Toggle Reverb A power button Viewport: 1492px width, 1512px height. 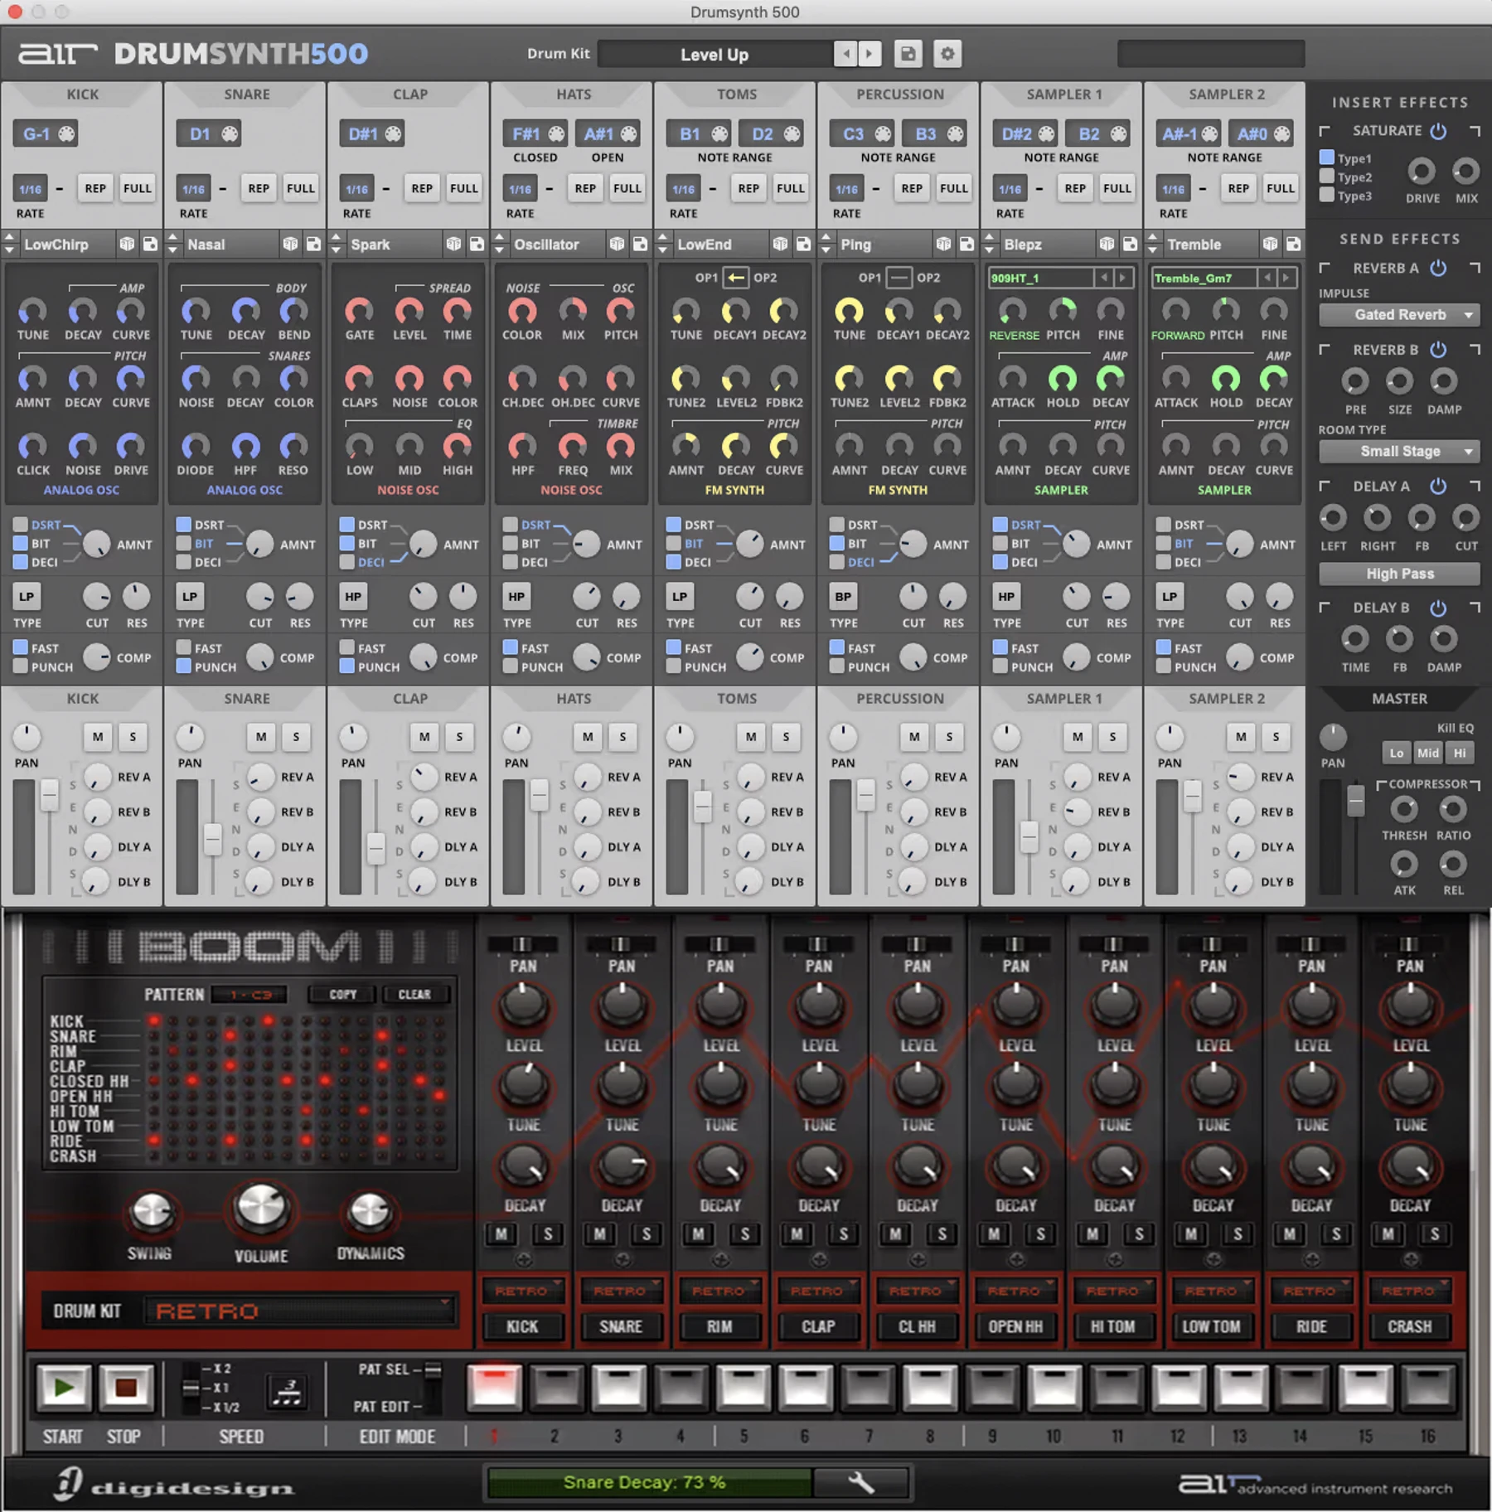coord(1439,268)
